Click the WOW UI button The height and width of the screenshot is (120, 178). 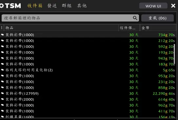(153, 6)
